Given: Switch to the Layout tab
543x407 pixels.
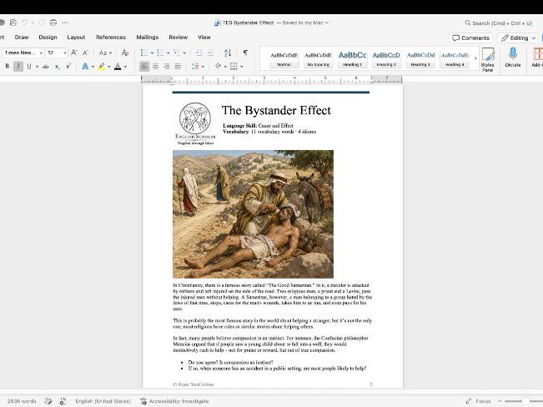Looking at the screenshot, I should click(x=76, y=37).
